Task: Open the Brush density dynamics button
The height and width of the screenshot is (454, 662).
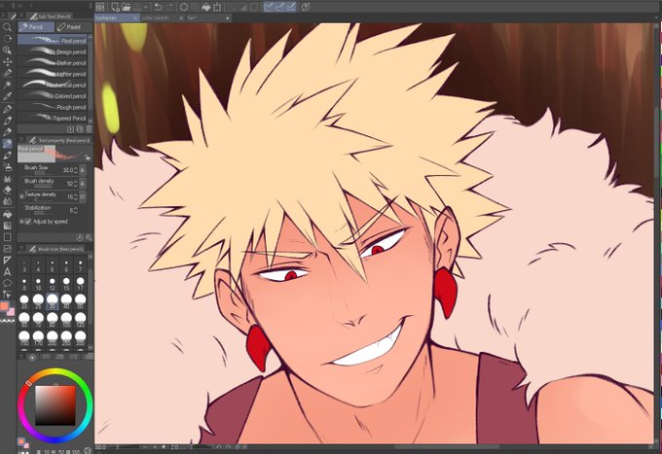Action: coord(83,184)
